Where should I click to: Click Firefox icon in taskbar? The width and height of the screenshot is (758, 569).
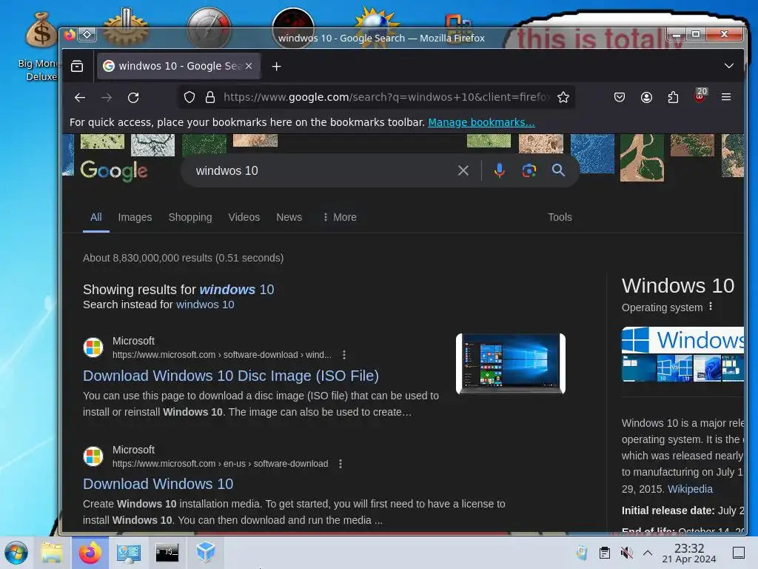90,553
